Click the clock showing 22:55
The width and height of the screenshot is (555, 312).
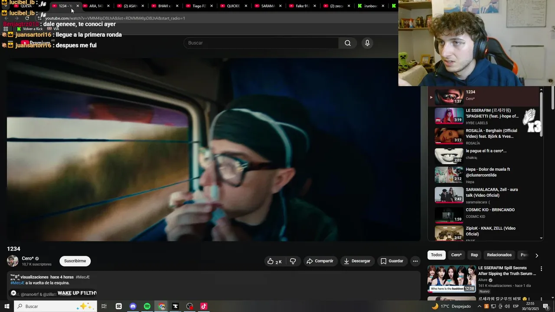click(x=531, y=304)
